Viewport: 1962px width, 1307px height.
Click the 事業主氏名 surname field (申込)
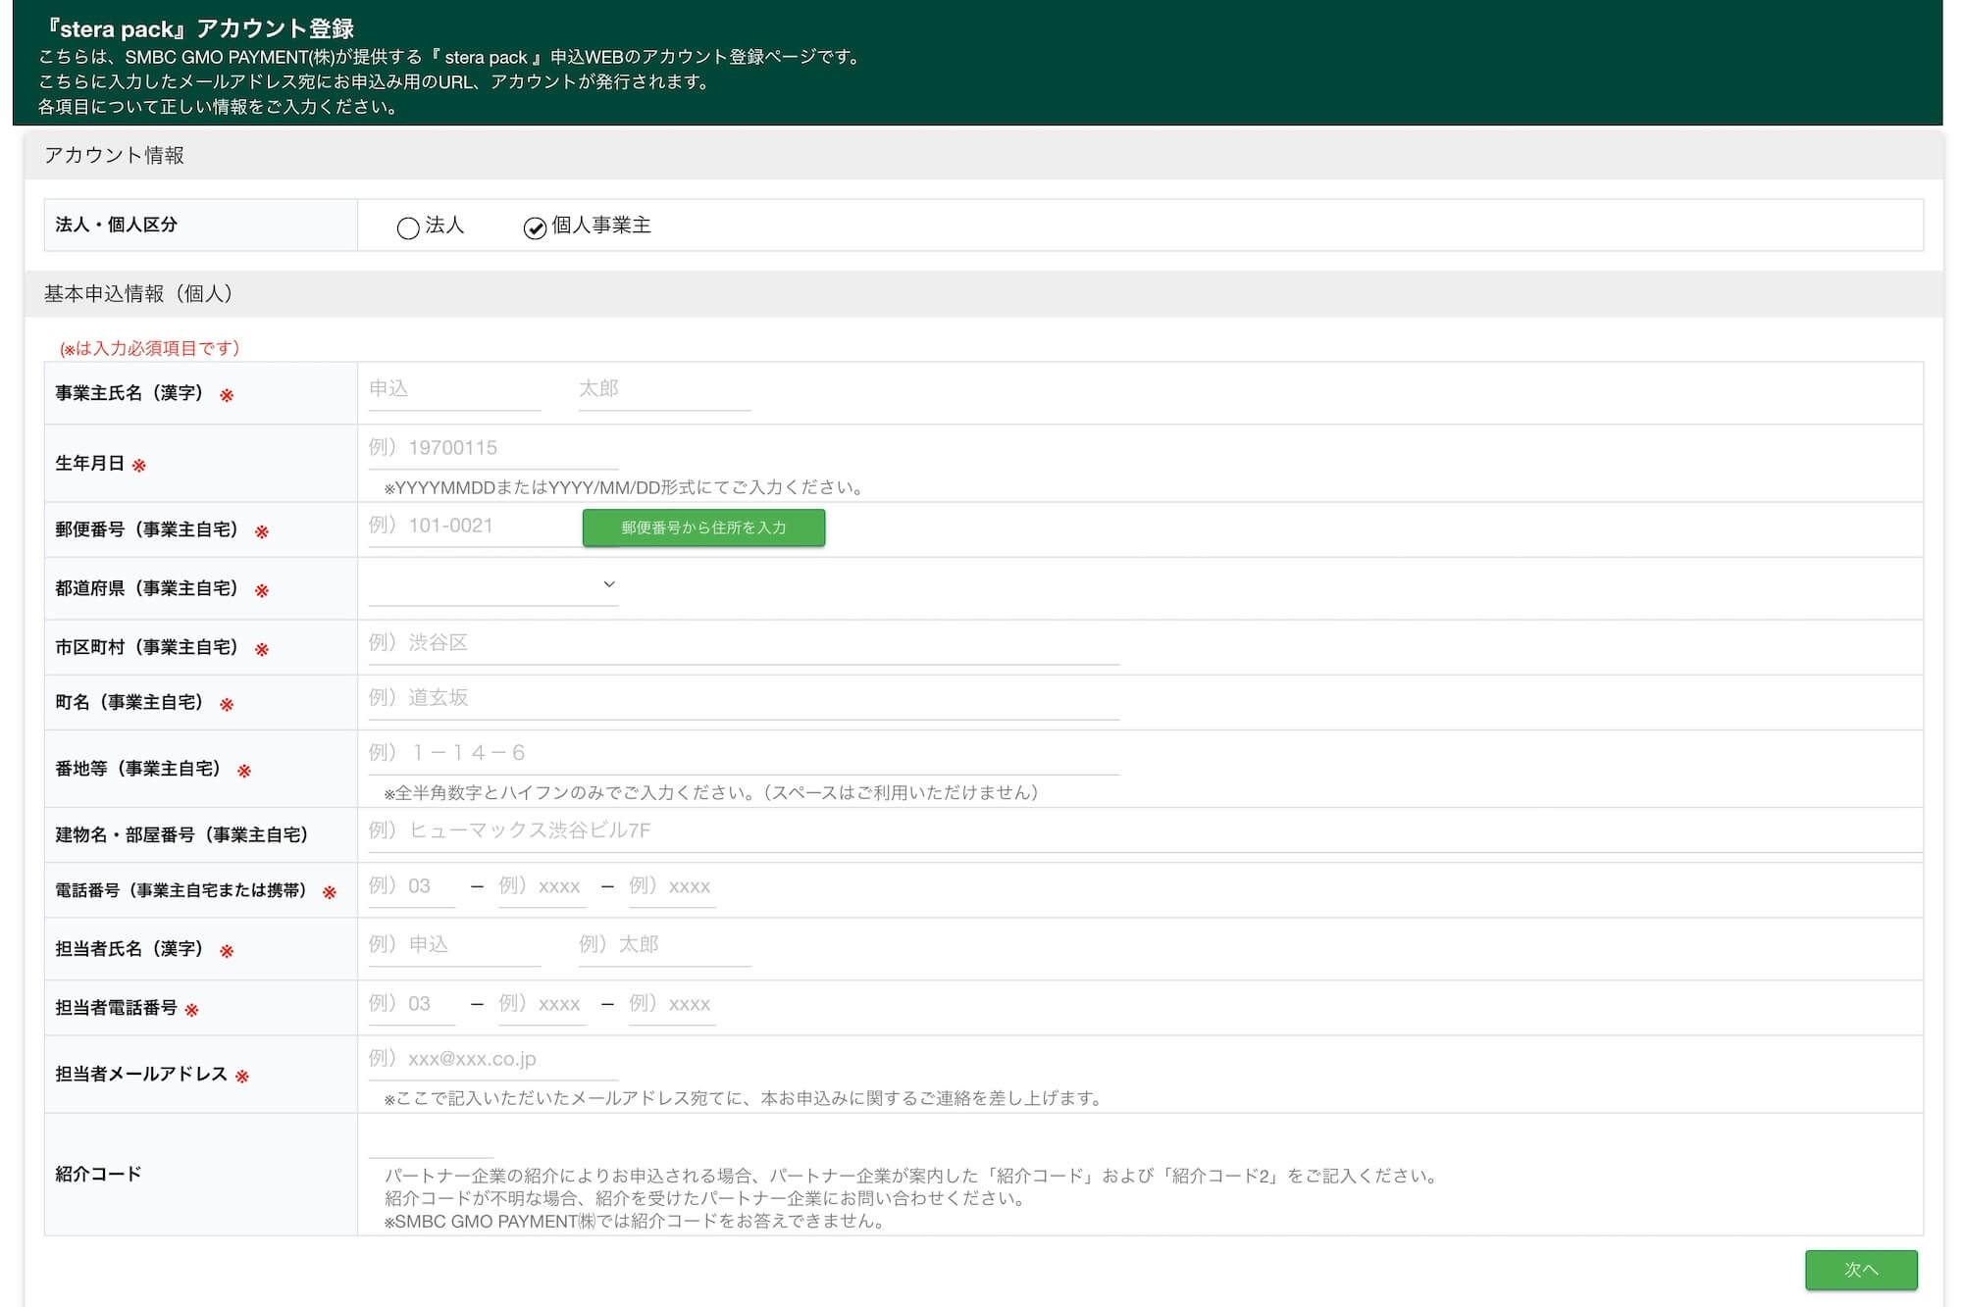point(454,389)
